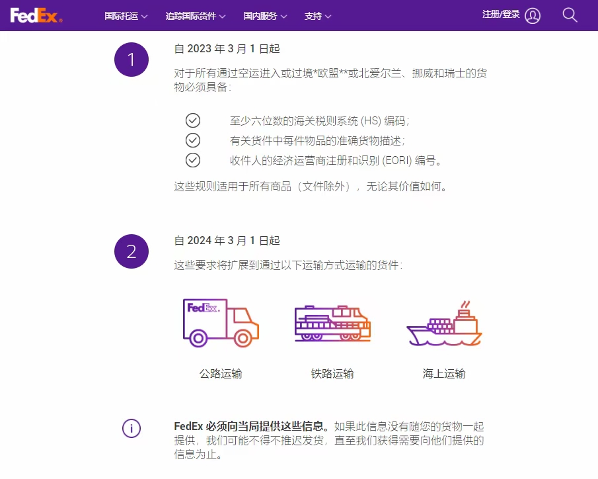
Task: Open the search magnifier icon
Action: pos(570,15)
